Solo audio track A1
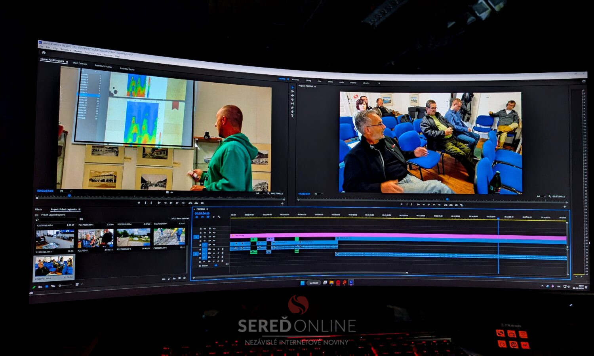 tap(218, 249)
